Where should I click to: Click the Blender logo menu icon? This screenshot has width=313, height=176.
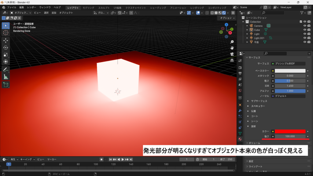[x=4, y=7]
